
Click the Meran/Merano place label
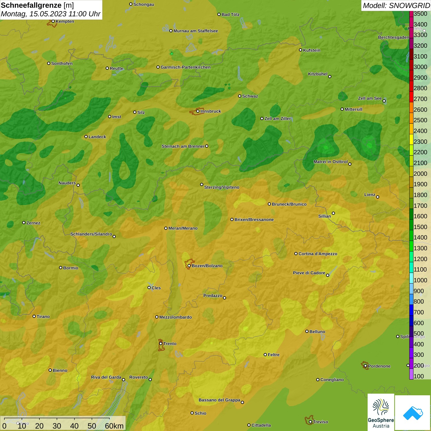click(183, 228)
